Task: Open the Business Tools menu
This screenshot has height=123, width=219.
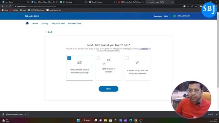Action: (75, 24)
